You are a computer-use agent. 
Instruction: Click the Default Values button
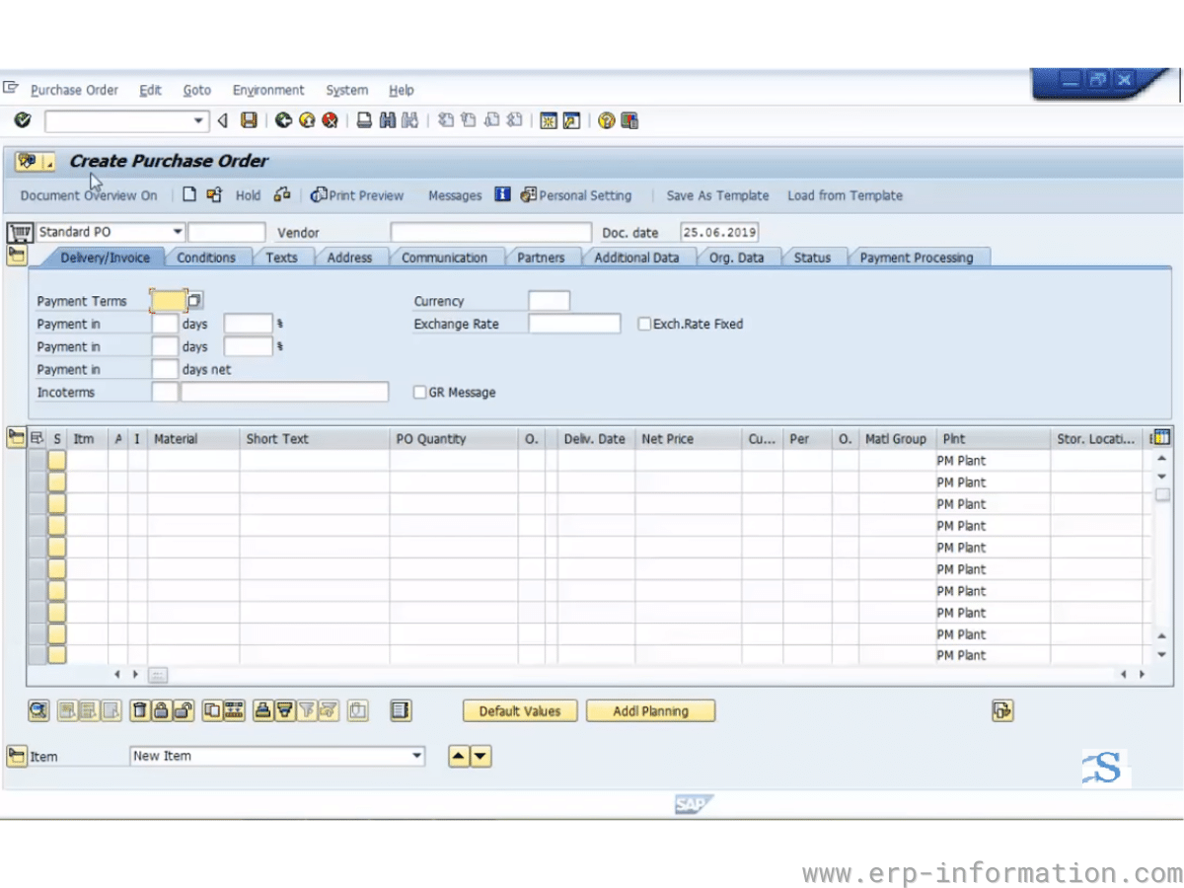(520, 710)
